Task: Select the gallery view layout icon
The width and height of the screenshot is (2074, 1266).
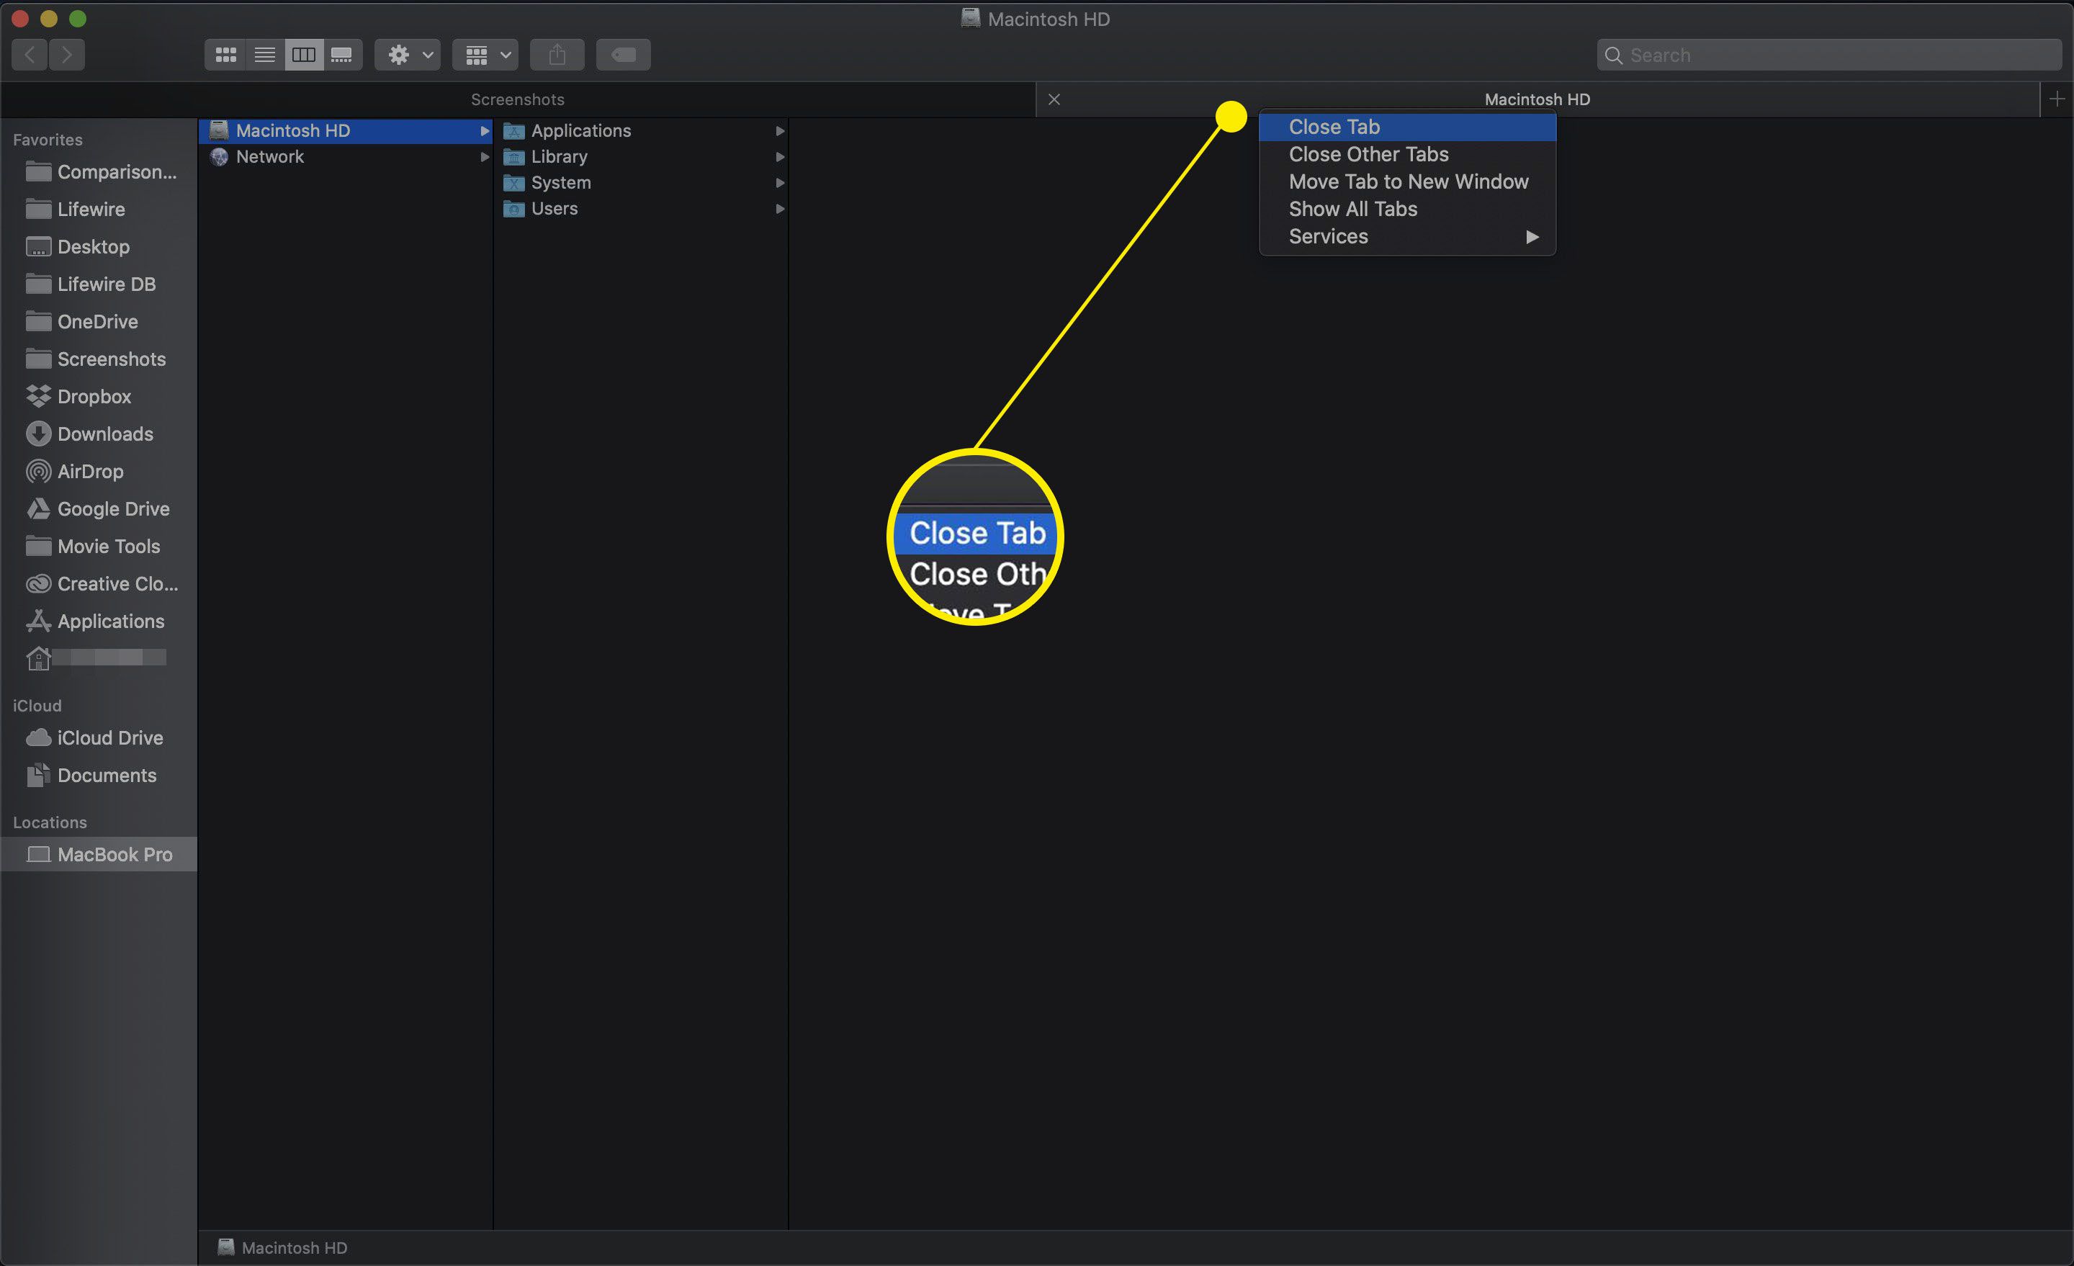Action: pyautogui.click(x=342, y=55)
